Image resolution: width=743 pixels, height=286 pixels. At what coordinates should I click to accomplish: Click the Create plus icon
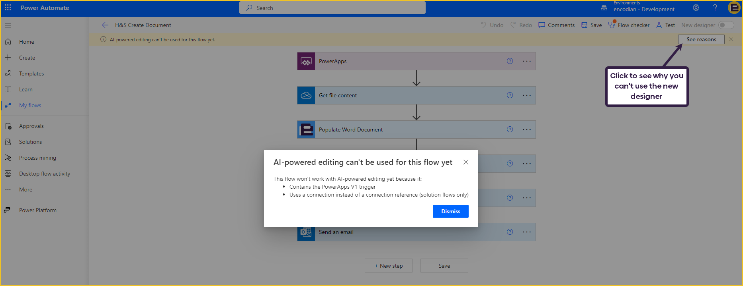(8, 58)
